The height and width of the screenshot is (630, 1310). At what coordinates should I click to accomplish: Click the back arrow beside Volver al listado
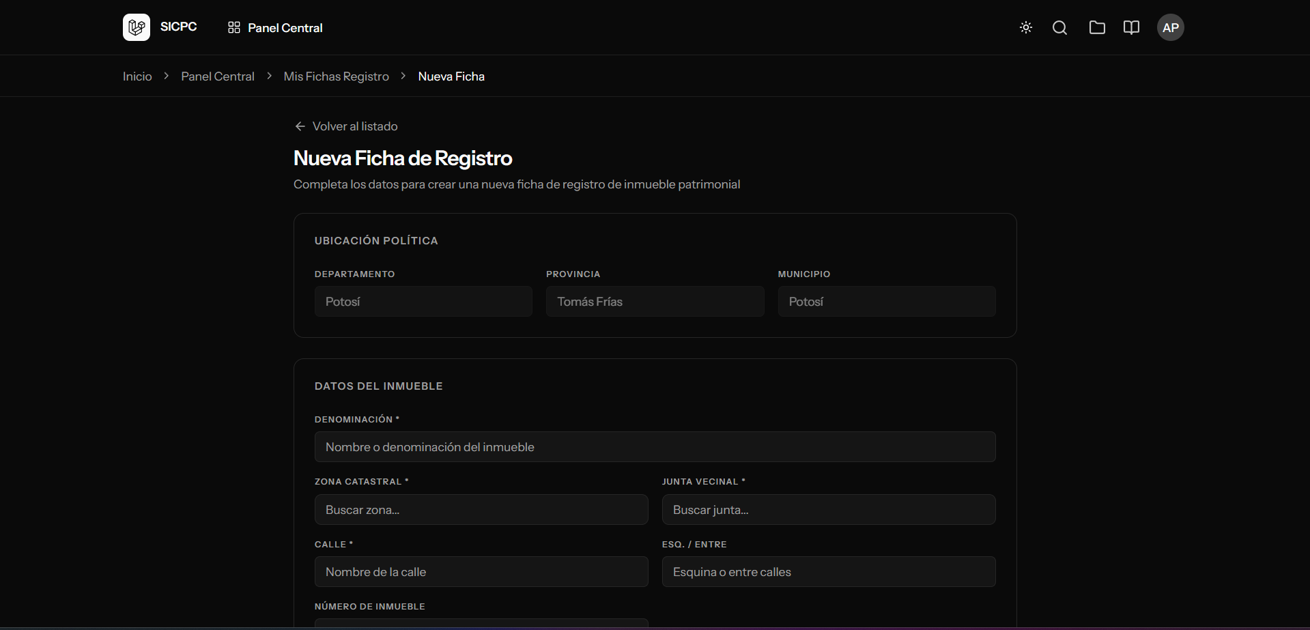pos(300,126)
